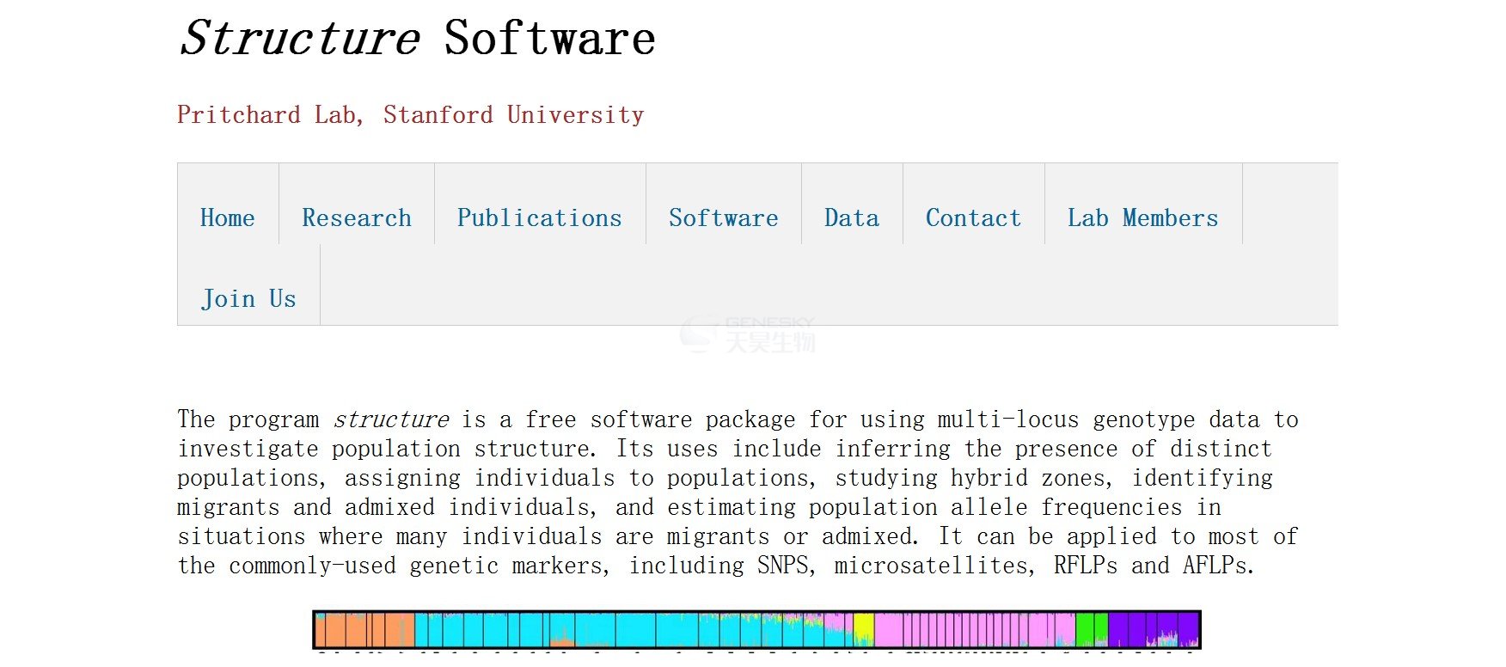Open the Home navigation link
This screenshot has height=667, width=1506.
tap(228, 218)
